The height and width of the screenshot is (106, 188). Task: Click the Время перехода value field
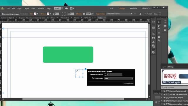pyautogui.click(x=114, y=74)
